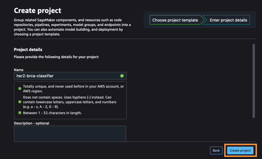Click green dot beside 'Does not contain spaces'

click(x=20, y=102)
